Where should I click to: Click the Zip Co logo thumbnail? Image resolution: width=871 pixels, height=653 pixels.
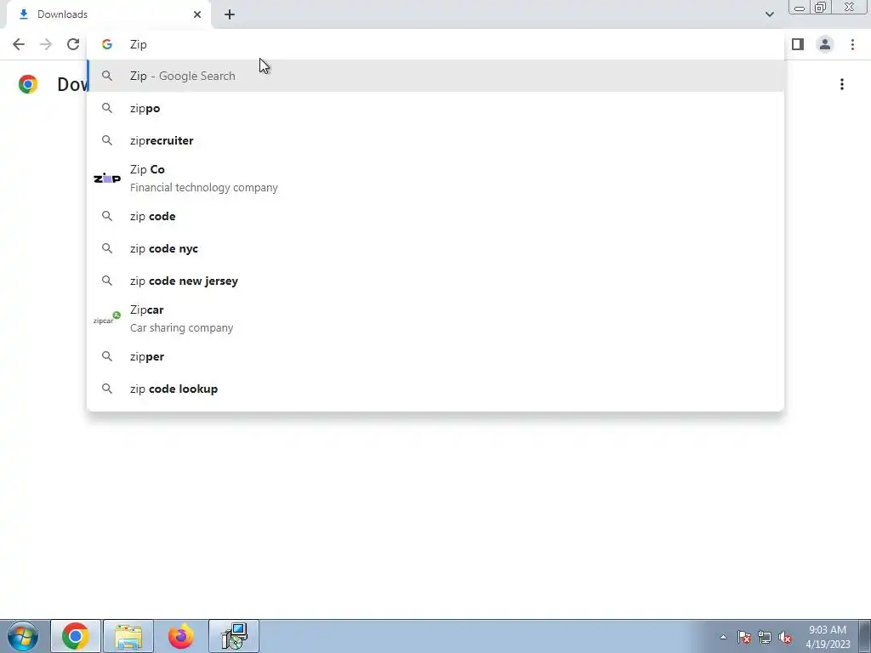[x=106, y=178]
